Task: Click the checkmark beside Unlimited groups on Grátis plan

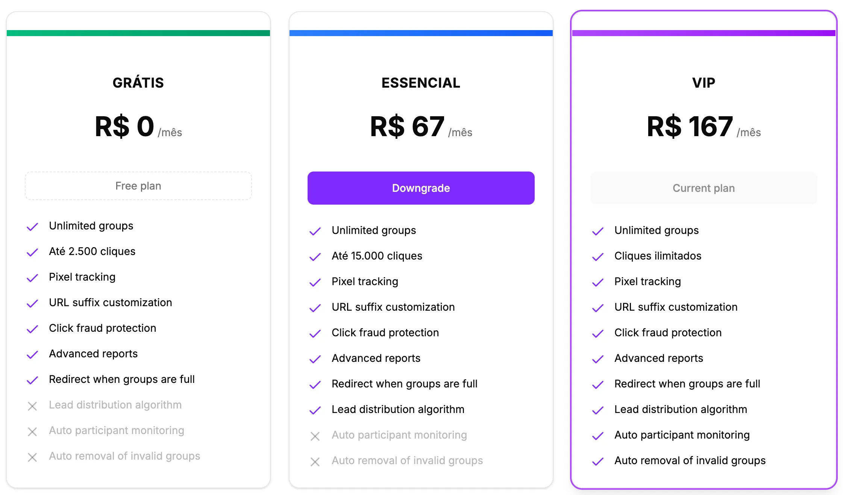Action: (x=33, y=226)
